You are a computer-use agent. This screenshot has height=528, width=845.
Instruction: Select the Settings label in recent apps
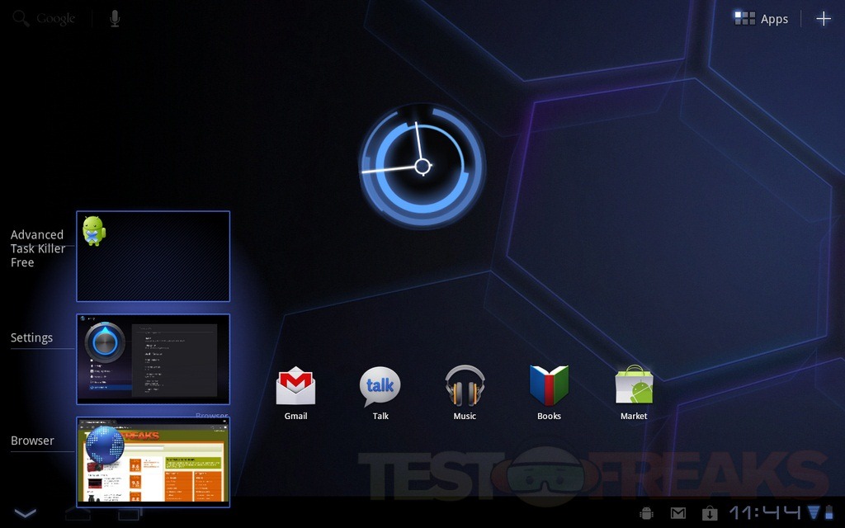tap(31, 337)
